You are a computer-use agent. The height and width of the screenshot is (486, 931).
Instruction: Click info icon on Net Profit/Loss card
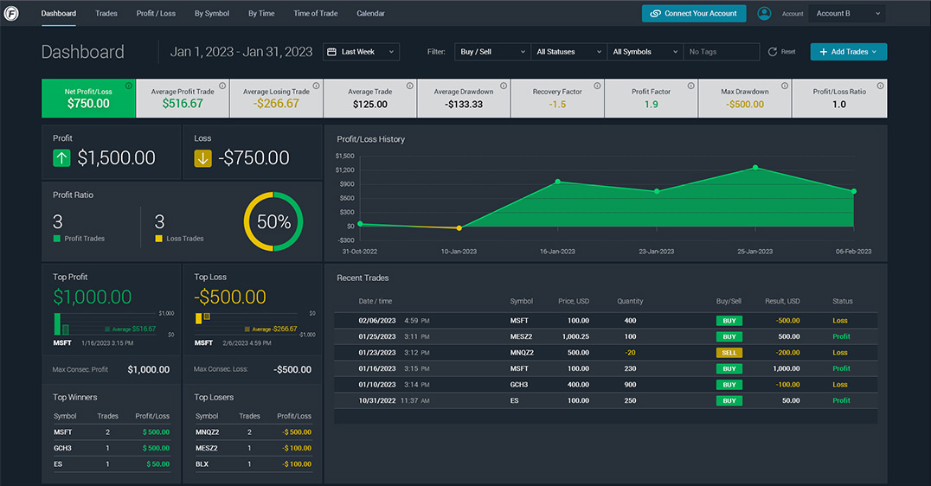(x=128, y=86)
